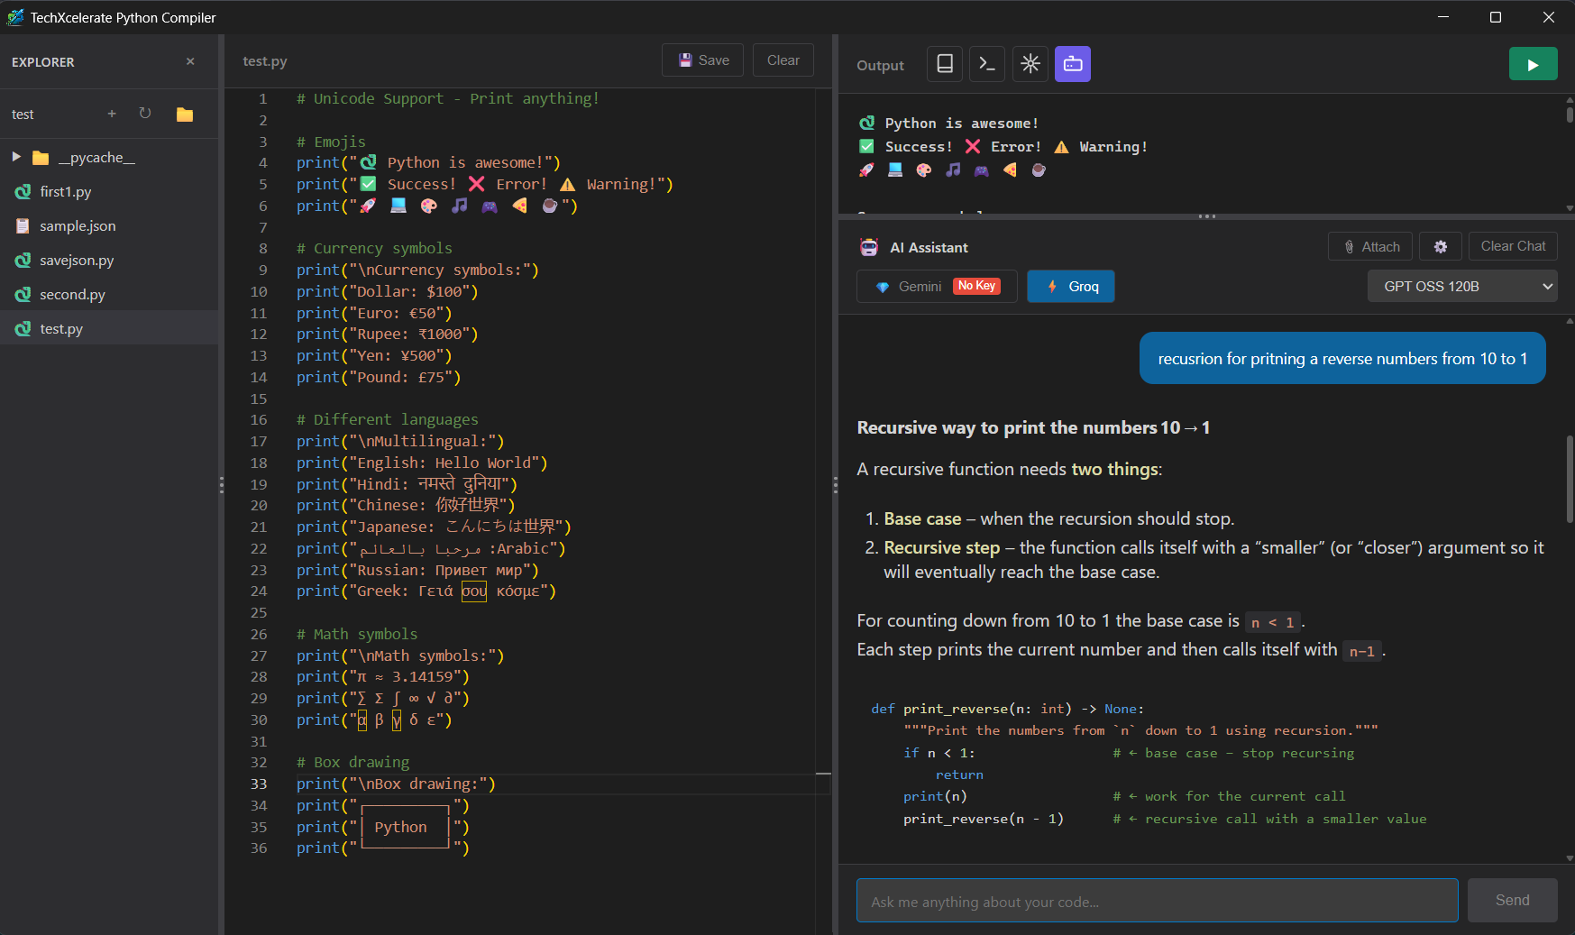1575x935 pixels.
Task: Toggle the theme with the star icon
Action: point(1030,63)
